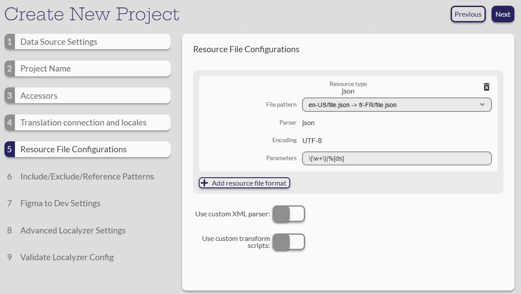Screen dimensions: 521x294
Task: Toggle use custom transform scripts
Action: click(288, 242)
